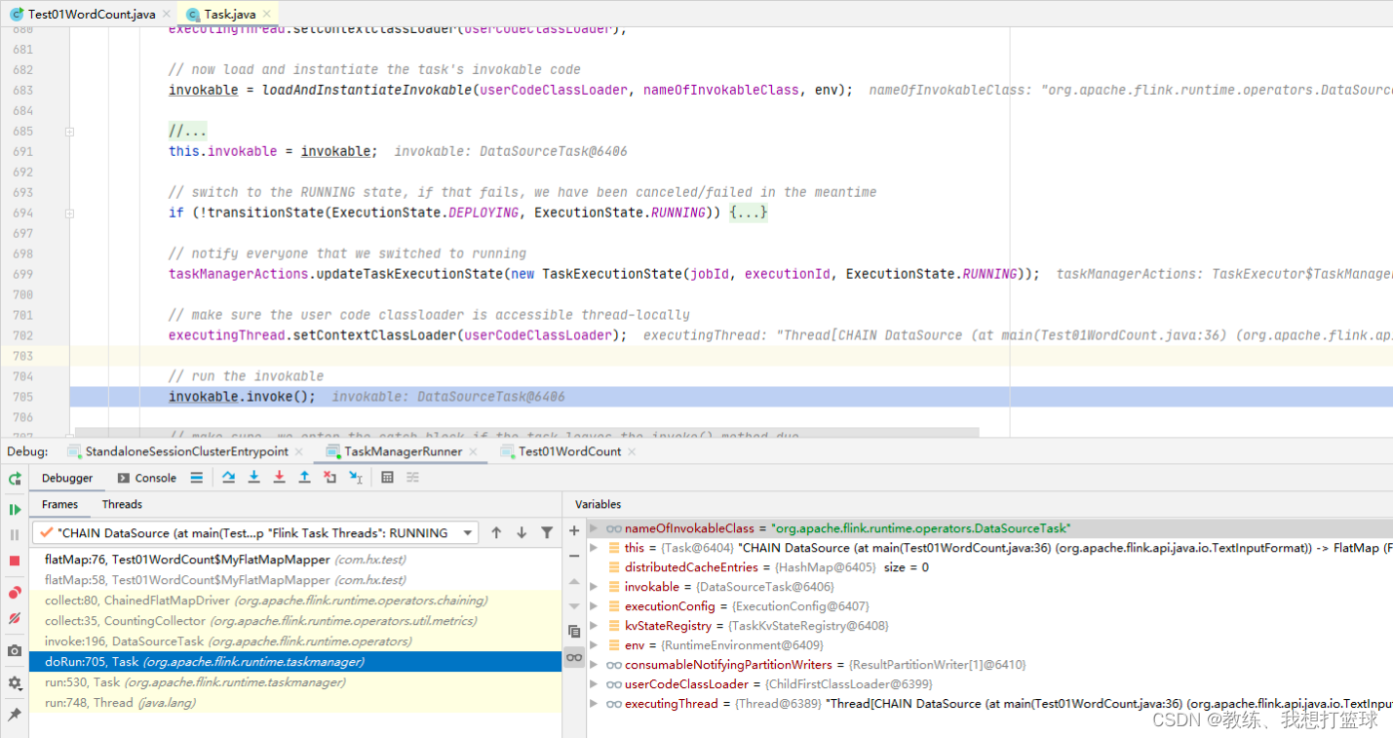The height and width of the screenshot is (738, 1393).
Task: Mute all breakpoints
Action: tap(15, 618)
